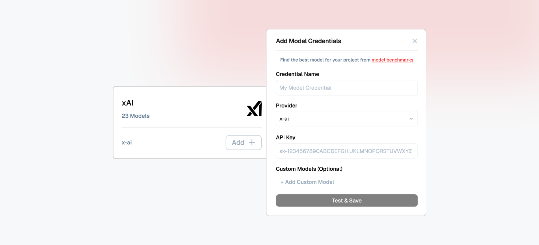The width and height of the screenshot is (539, 245).
Task: Click Add Custom Model
Action: [x=307, y=182]
